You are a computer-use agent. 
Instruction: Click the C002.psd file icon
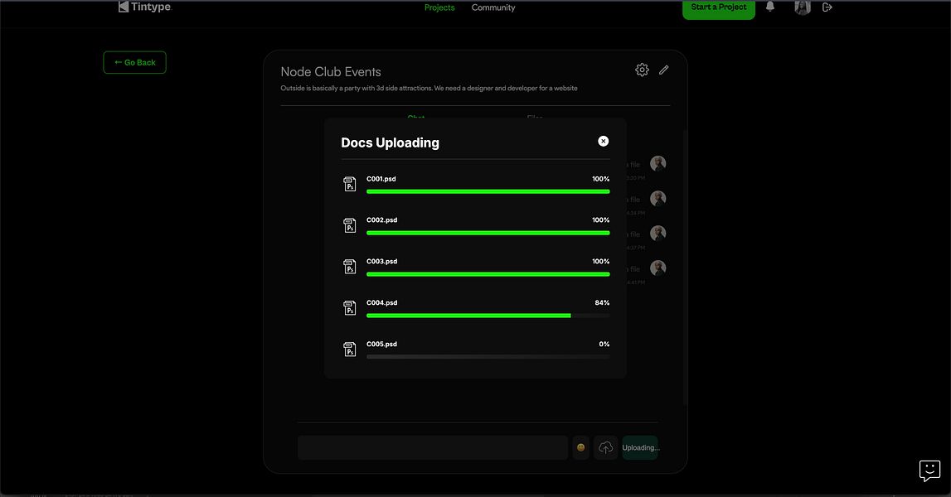click(x=350, y=224)
